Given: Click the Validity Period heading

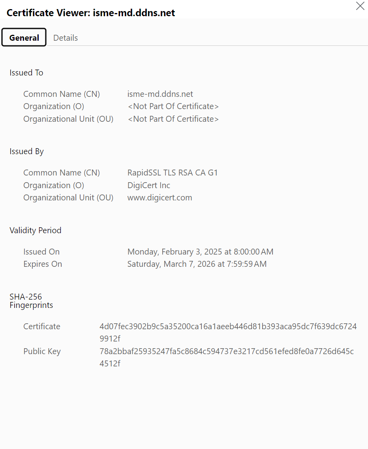Looking at the screenshot, I should pos(36,230).
